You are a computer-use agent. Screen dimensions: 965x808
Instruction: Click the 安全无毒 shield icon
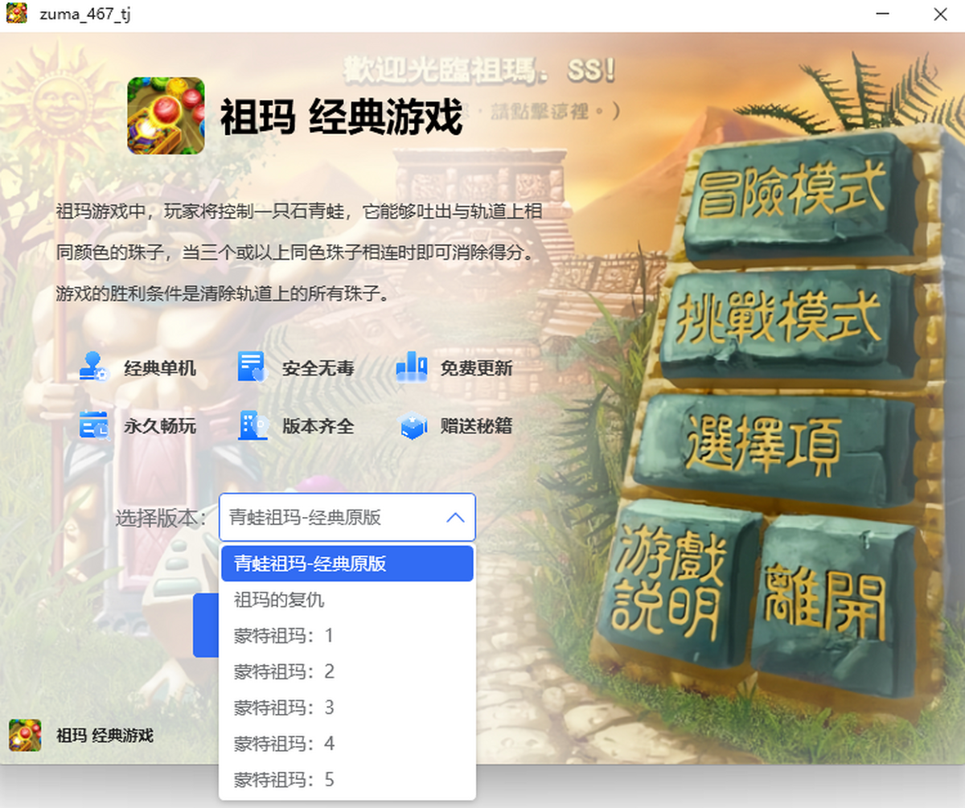point(251,367)
